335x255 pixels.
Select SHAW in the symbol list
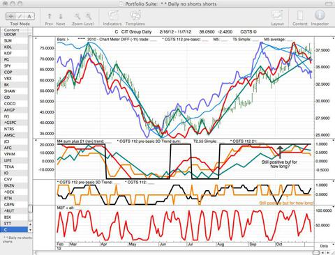tap(15, 91)
